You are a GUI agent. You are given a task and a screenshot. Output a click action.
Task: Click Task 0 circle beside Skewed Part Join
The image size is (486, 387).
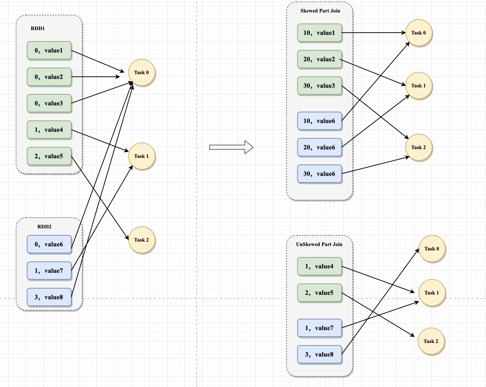tap(419, 33)
